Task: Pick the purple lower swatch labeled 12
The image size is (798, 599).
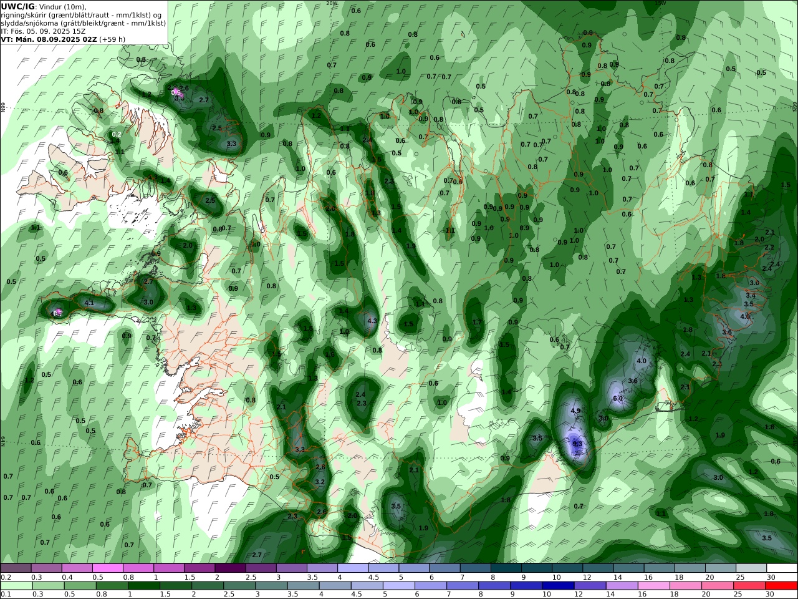Action: 590,586
